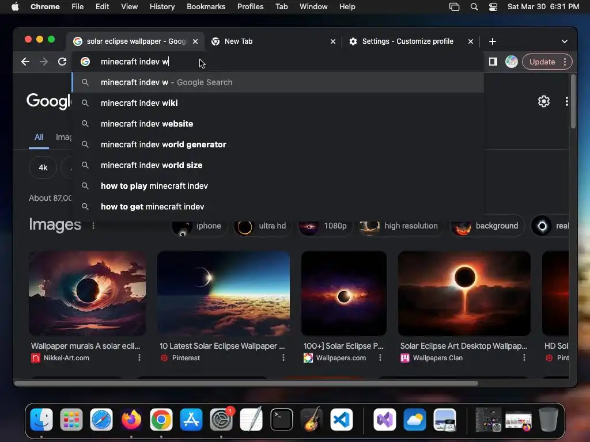Click the Update button in Chrome toolbar
Viewport: 590px width, 442px height.
tap(542, 62)
